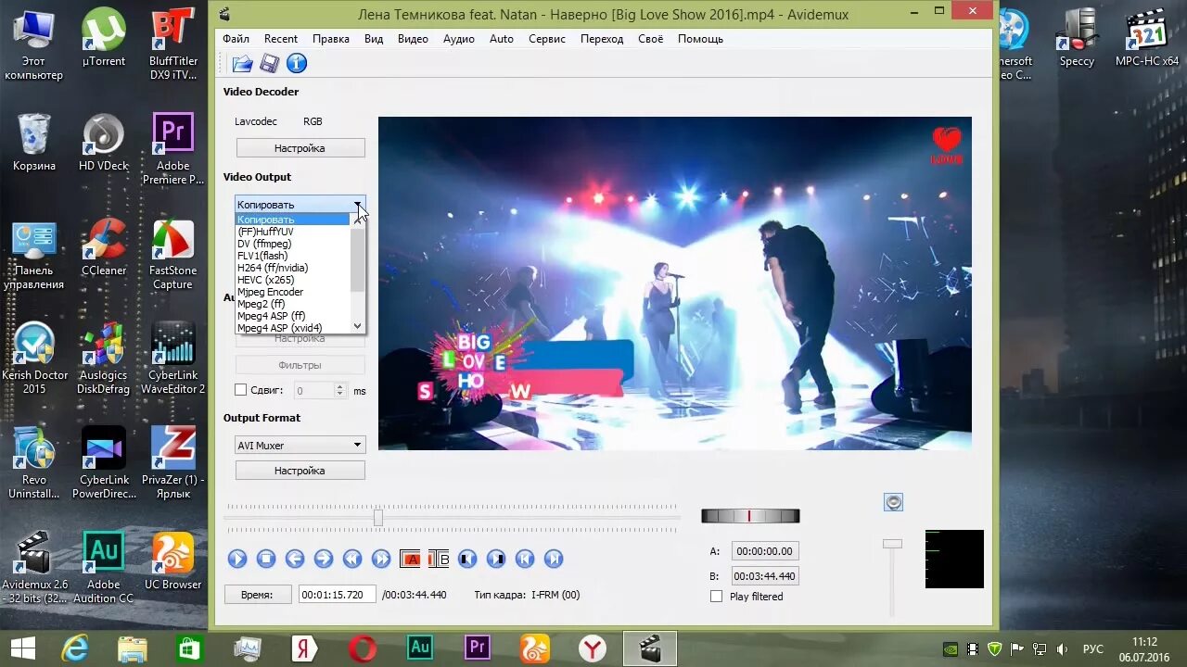1187x667 pixels.
Task: Open the CCleaner desktop icon
Action: pos(104,248)
